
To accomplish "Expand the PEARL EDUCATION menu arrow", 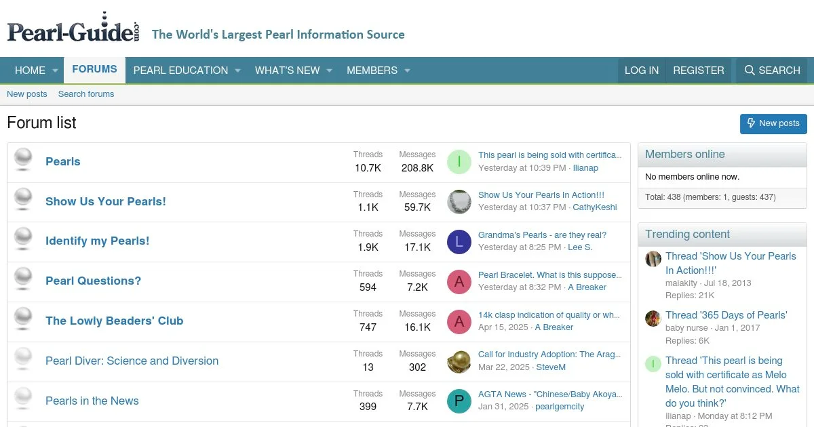I will [x=238, y=70].
